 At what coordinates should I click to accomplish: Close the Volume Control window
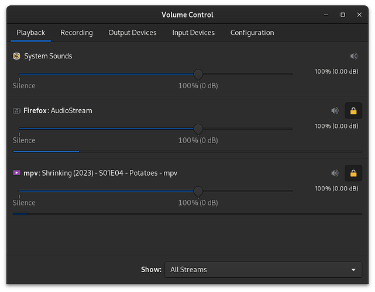(x=359, y=15)
